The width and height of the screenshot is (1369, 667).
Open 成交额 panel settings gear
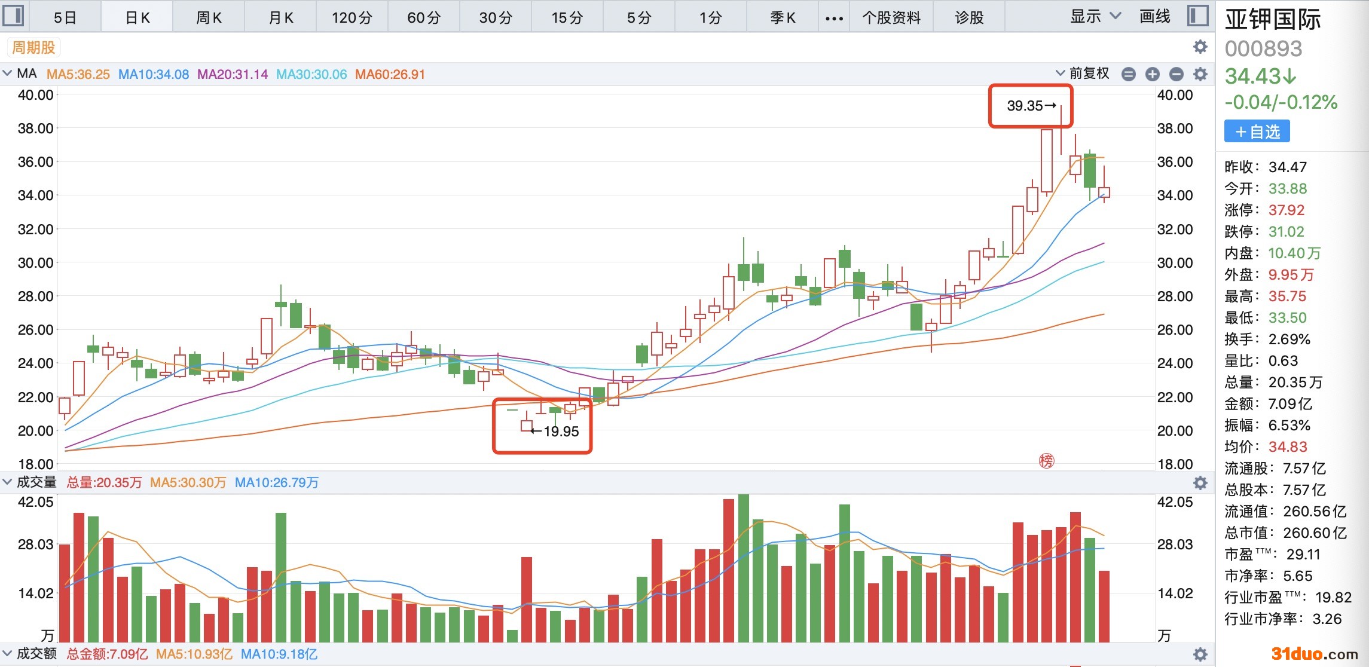click(1200, 654)
